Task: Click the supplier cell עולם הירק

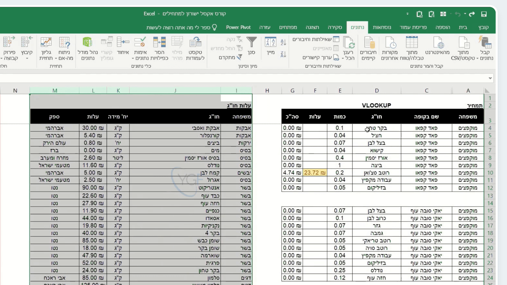Action: click(55, 143)
